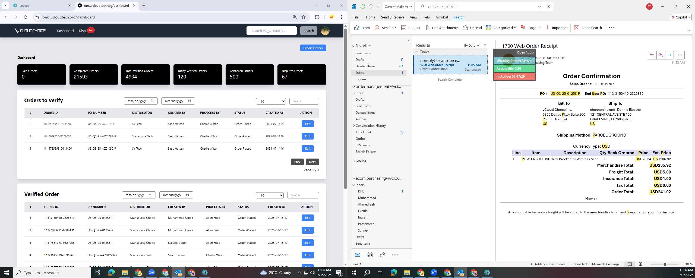Collapse the Outlook folder pane
This screenshot has height=278, width=695.
[409, 40]
